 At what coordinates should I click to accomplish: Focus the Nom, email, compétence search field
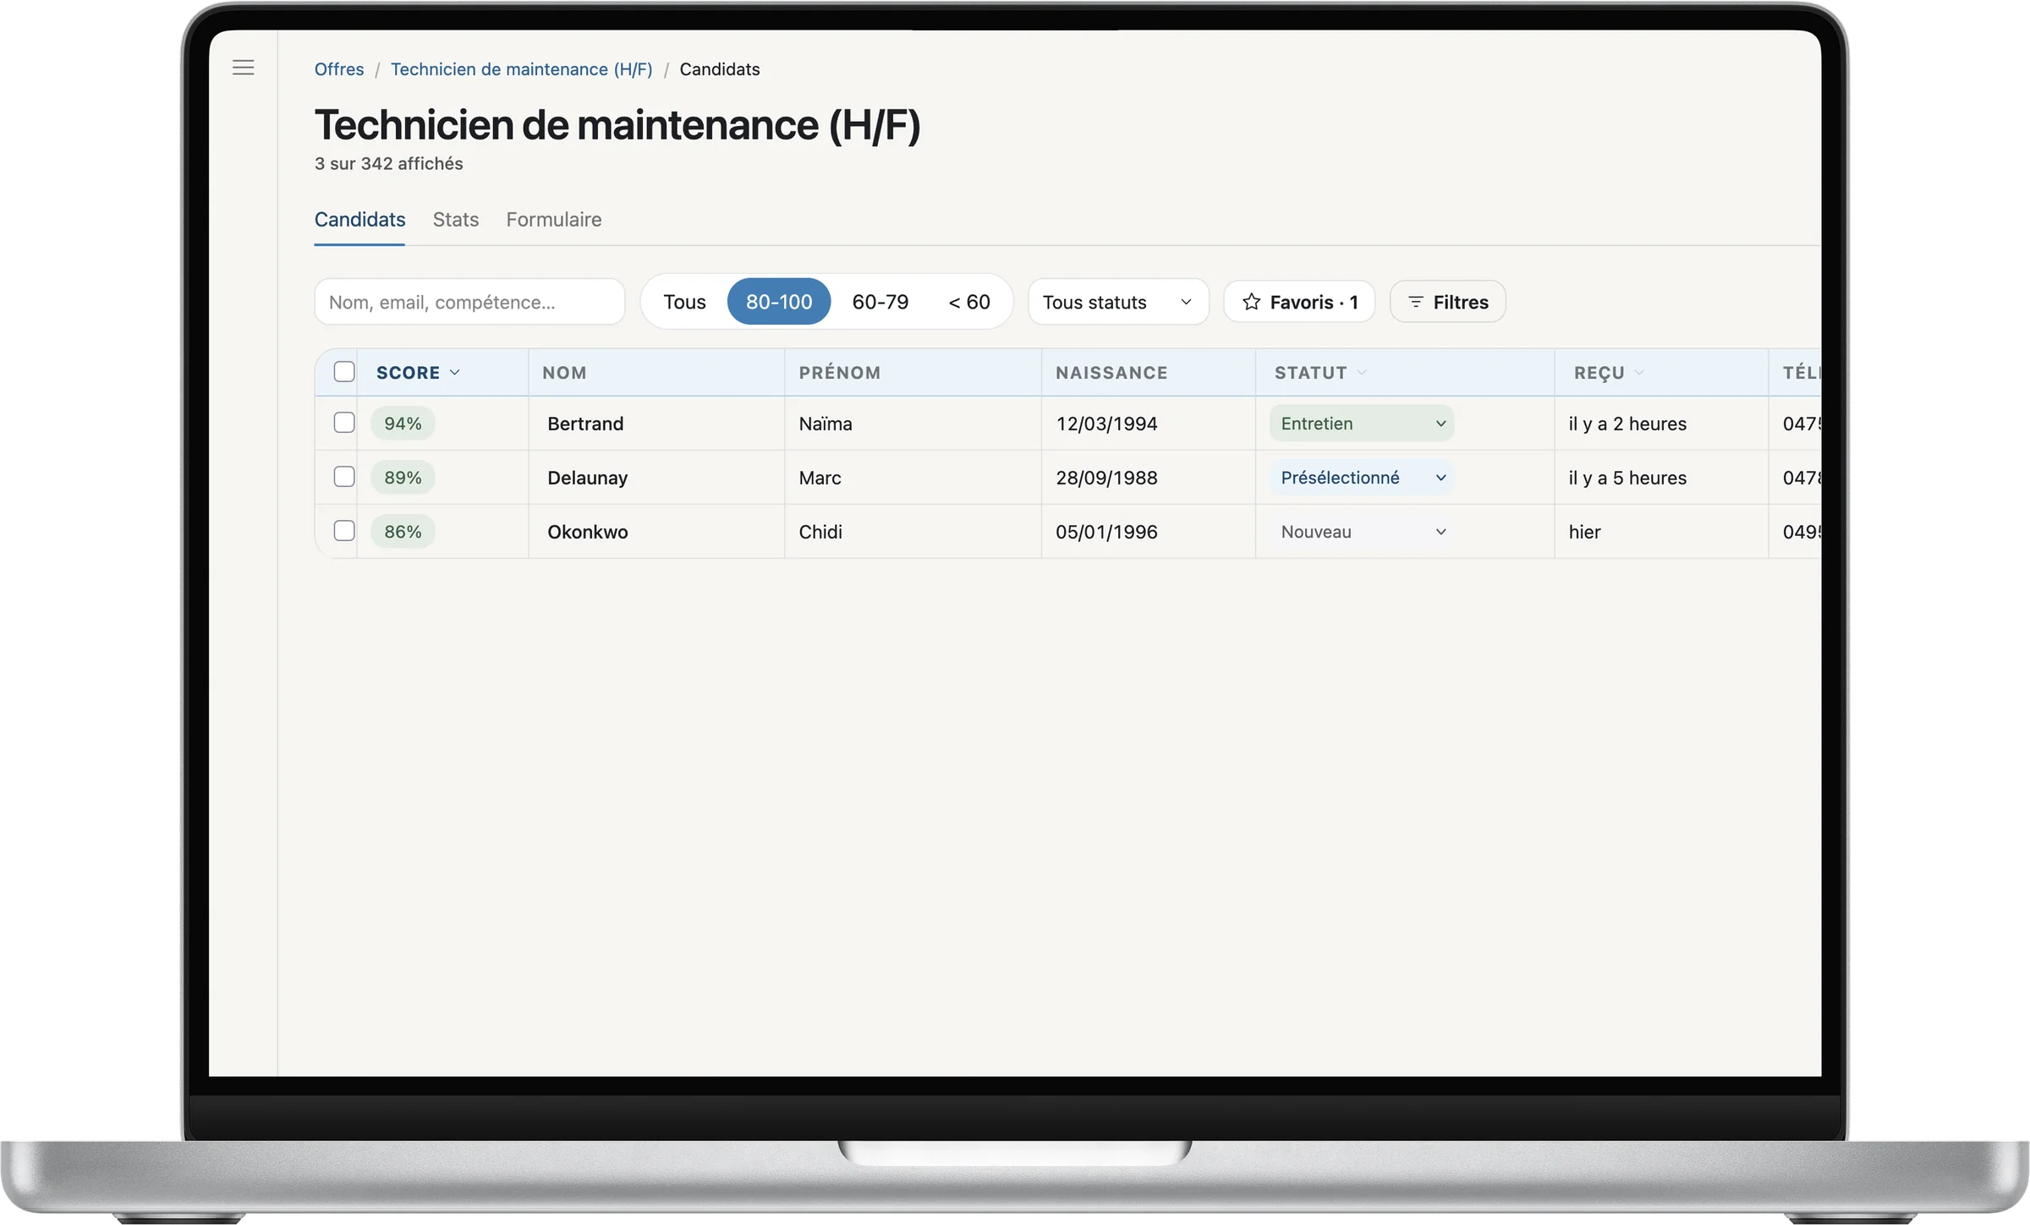pos(469,302)
